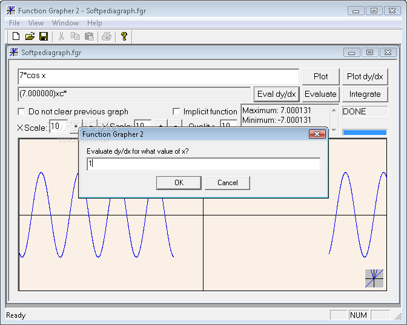Minimize the main Function Grapher window

pyautogui.click(x=356, y=11)
